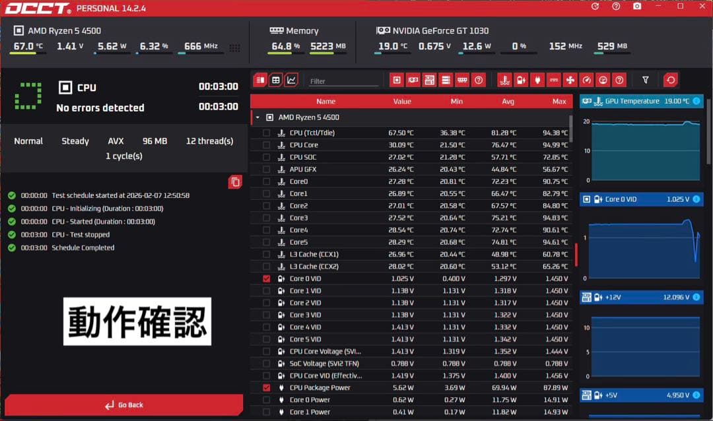This screenshot has height=421, width=713.
Task: Collapse the AMD Ryzen 5 4500 group
Action: [257, 117]
